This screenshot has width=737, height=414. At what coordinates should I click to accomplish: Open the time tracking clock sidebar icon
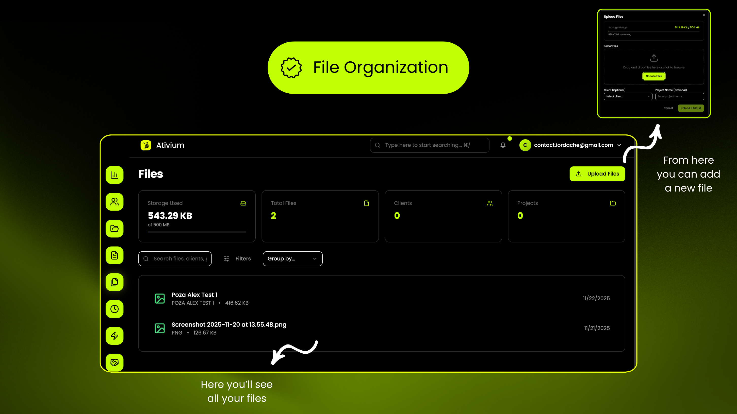114,309
